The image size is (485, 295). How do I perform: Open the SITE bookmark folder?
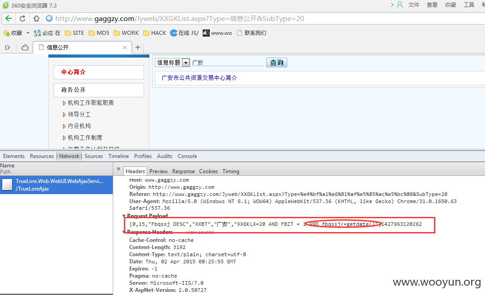tap(75, 33)
